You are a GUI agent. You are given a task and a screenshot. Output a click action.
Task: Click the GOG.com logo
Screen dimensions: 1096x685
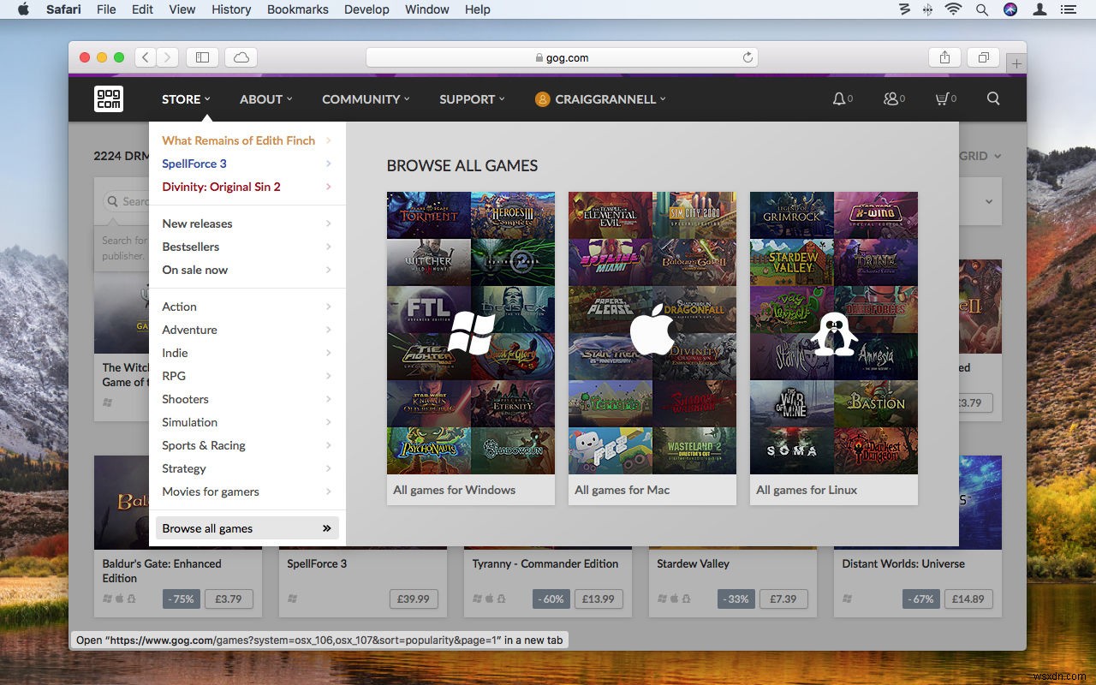(x=108, y=98)
